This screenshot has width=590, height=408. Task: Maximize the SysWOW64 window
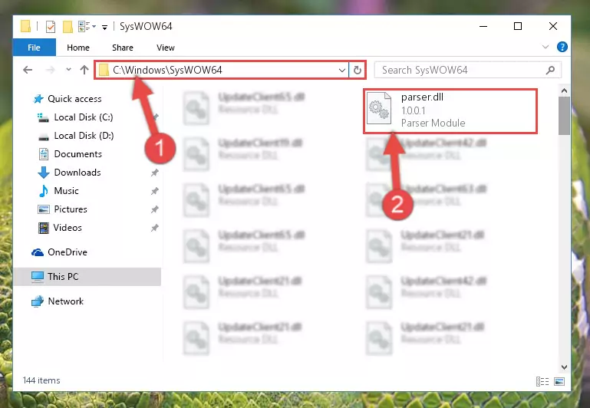pos(518,26)
